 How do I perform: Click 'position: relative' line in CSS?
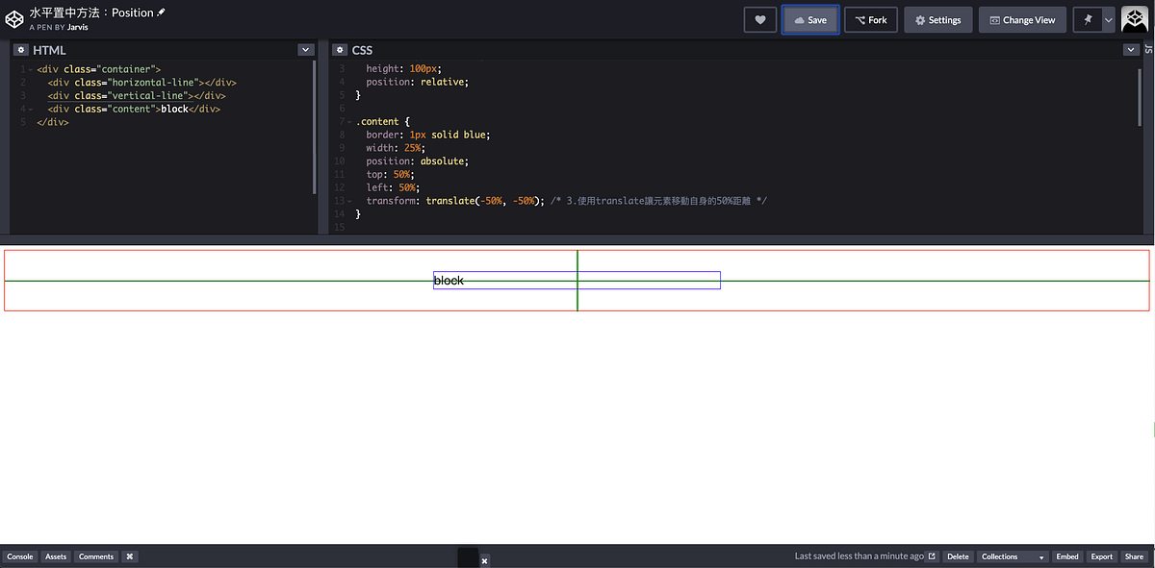tap(418, 83)
